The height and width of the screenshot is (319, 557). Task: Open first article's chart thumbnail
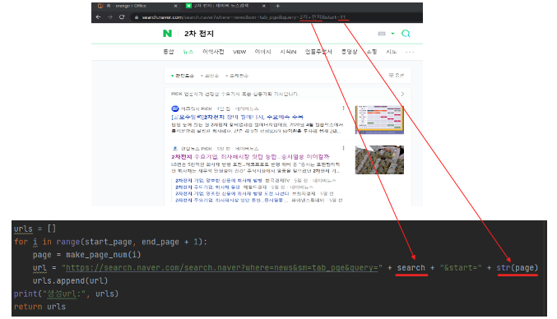coord(379,120)
